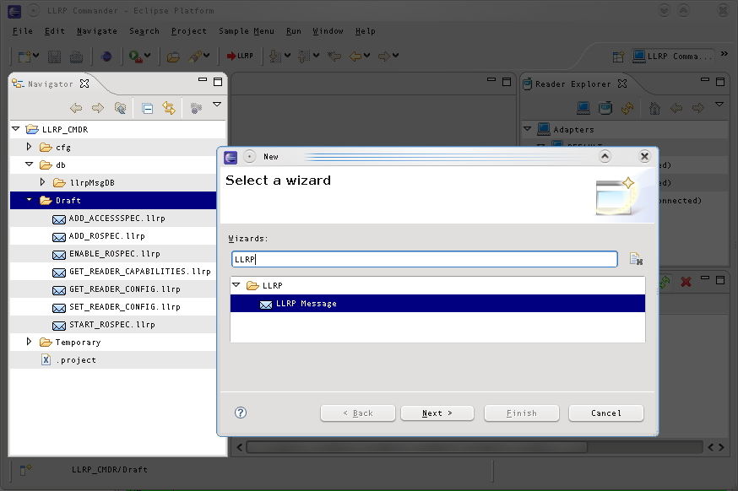This screenshot has width=738, height=491.
Task: Click Navigator toolbar Back arrow
Action: (x=76, y=108)
